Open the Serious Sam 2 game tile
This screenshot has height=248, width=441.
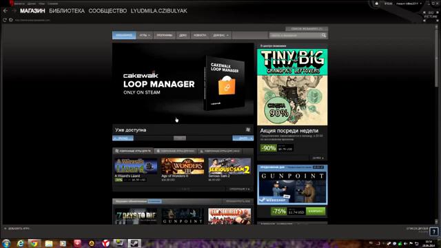pyautogui.click(x=229, y=169)
